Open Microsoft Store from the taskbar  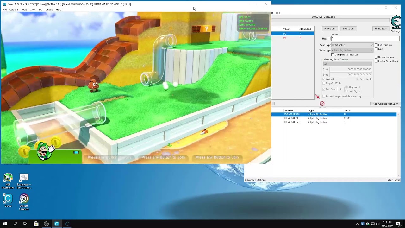[36, 224]
